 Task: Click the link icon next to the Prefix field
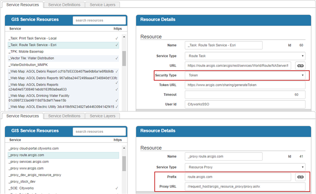coord(300,177)
